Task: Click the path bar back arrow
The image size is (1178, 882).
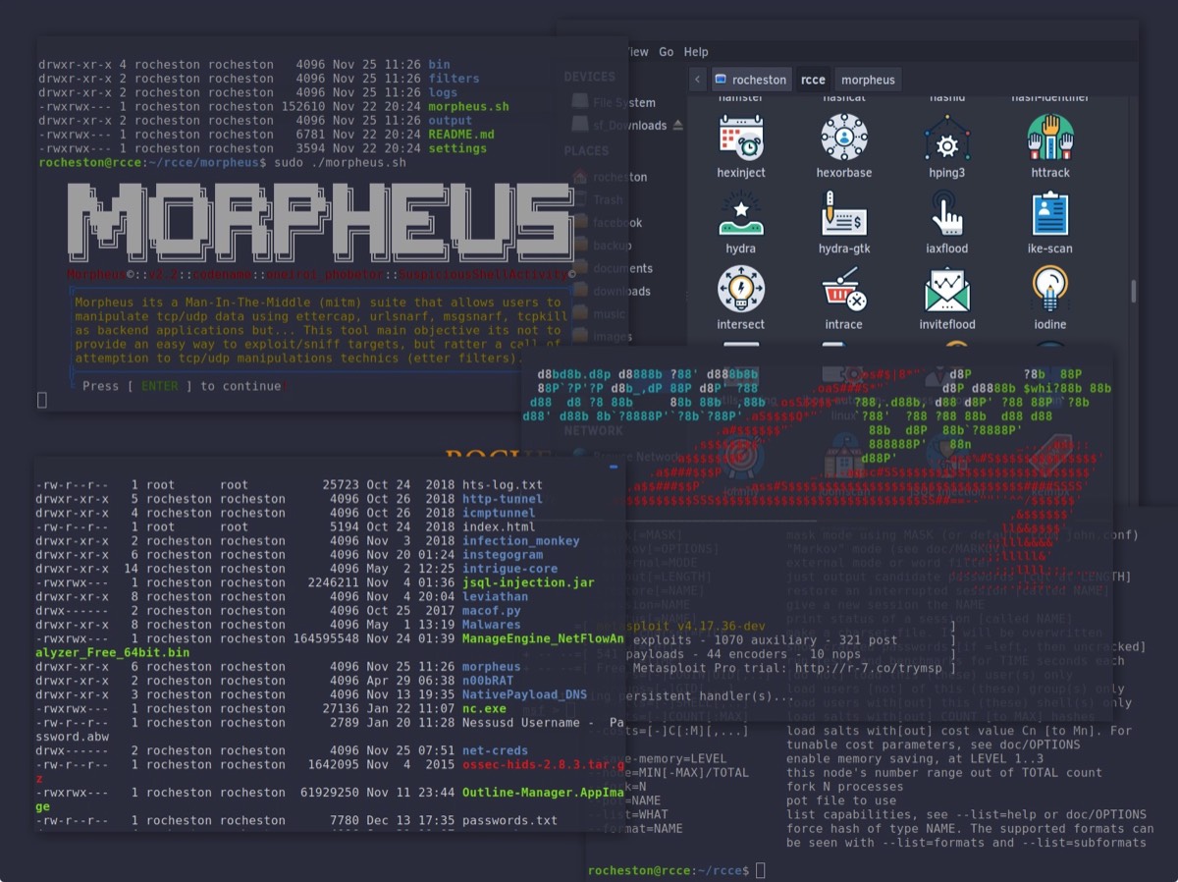Action: (x=697, y=80)
